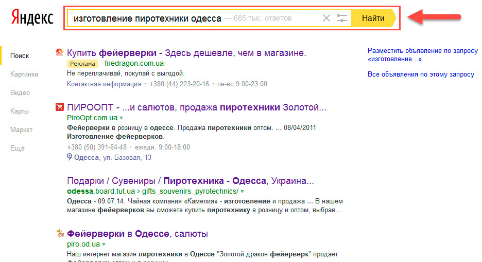482x262 pixels.
Task: Open the firedragon.com.ua URL link
Action: 134,64
